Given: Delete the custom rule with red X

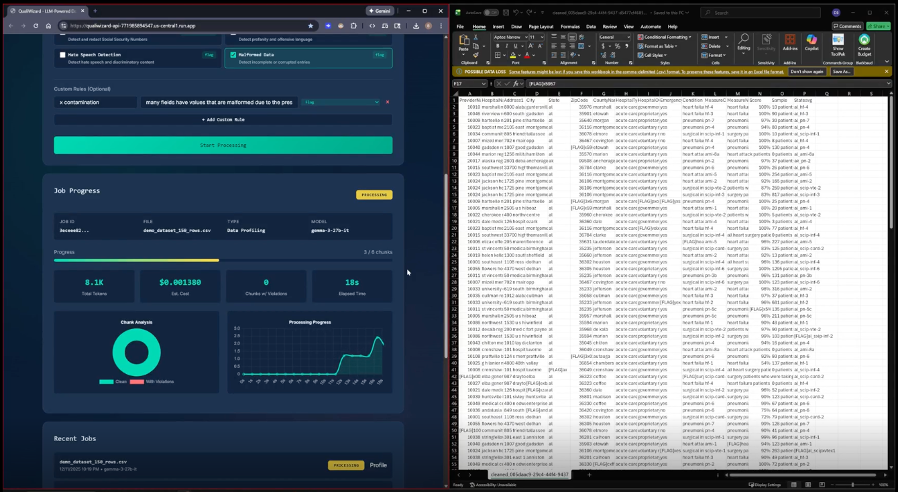Looking at the screenshot, I should tap(387, 102).
